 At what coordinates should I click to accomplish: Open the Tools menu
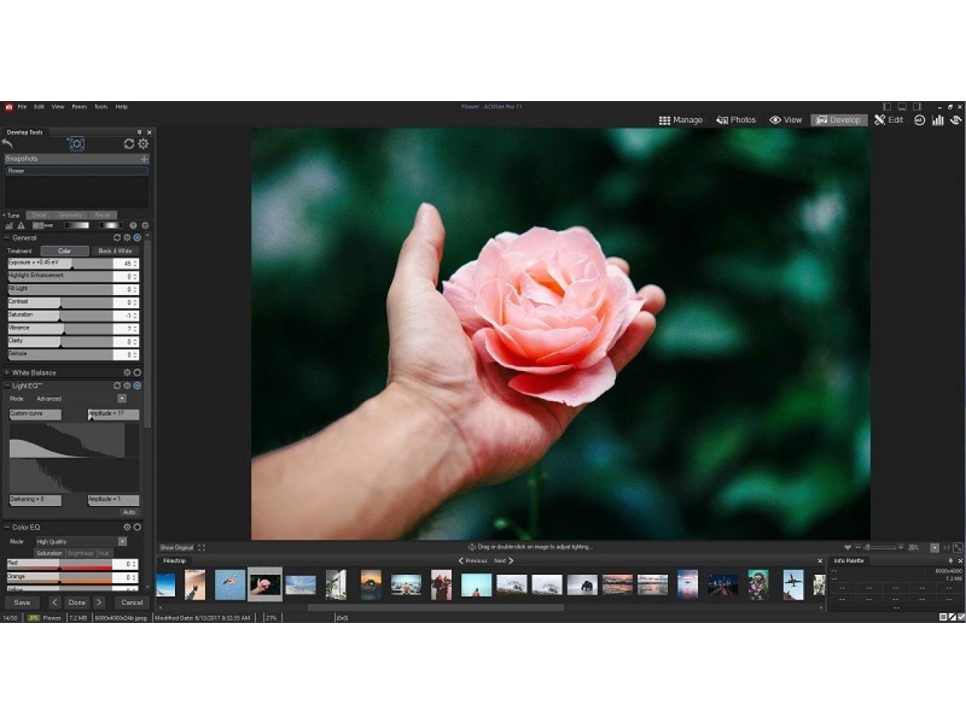[x=100, y=107]
